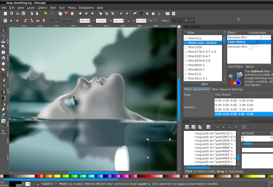The width and height of the screenshot is (273, 187).
Task: Click the New document icon
Action: tap(6, 14)
